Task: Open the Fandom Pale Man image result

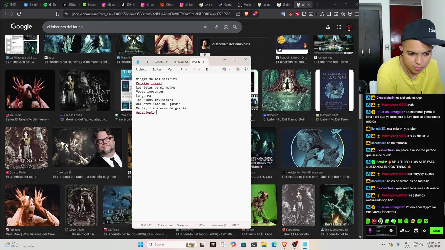Action: pos(32,206)
